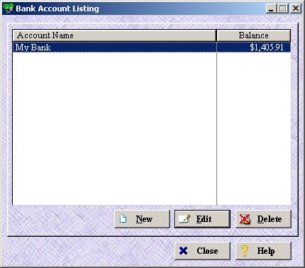Click the application icon in title bar
This screenshot has width=305, height=268.
click(9, 9)
